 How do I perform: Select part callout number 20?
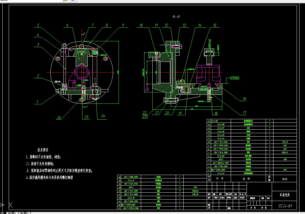167,113
